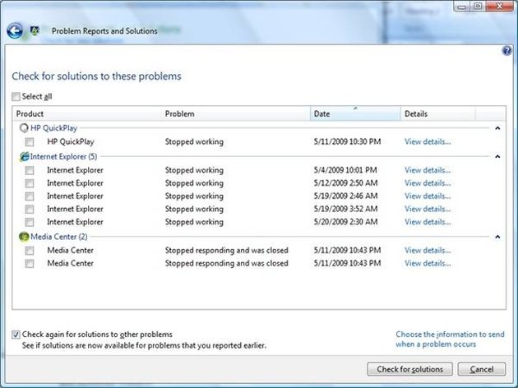Check Internet Explorer 5/4/2009 10:01 PM checkbox
Image resolution: width=518 pixels, height=388 pixels.
[30, 170]
